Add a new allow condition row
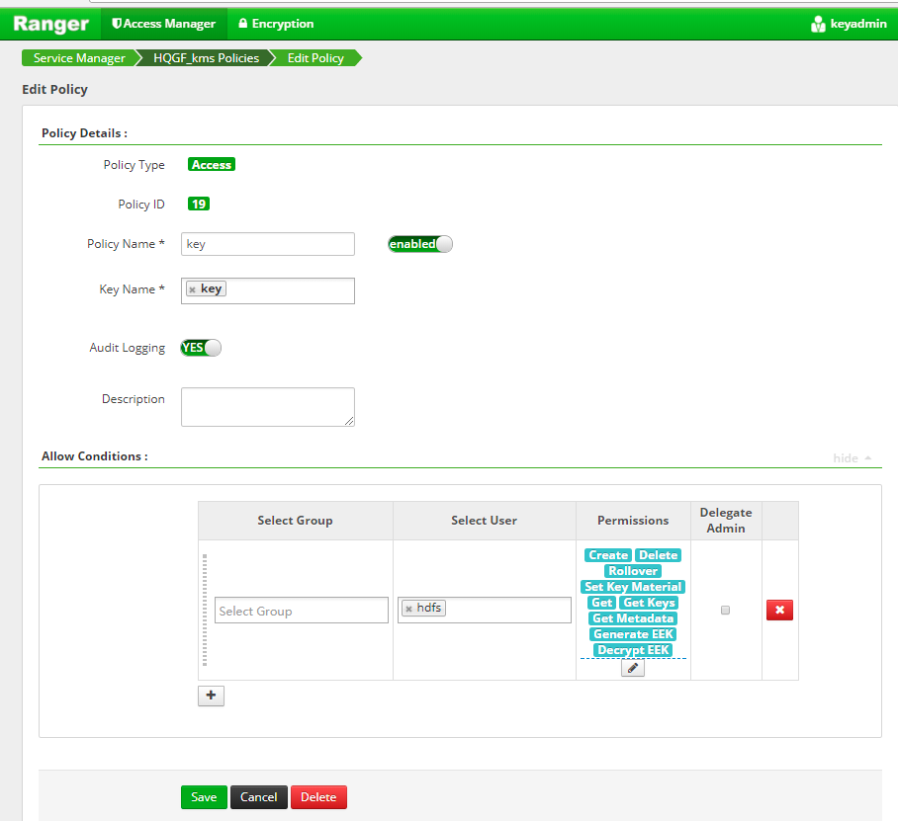 pyautogui.click(x=211, y=696)
